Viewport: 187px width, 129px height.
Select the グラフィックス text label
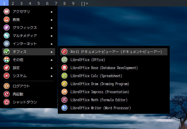25,28
